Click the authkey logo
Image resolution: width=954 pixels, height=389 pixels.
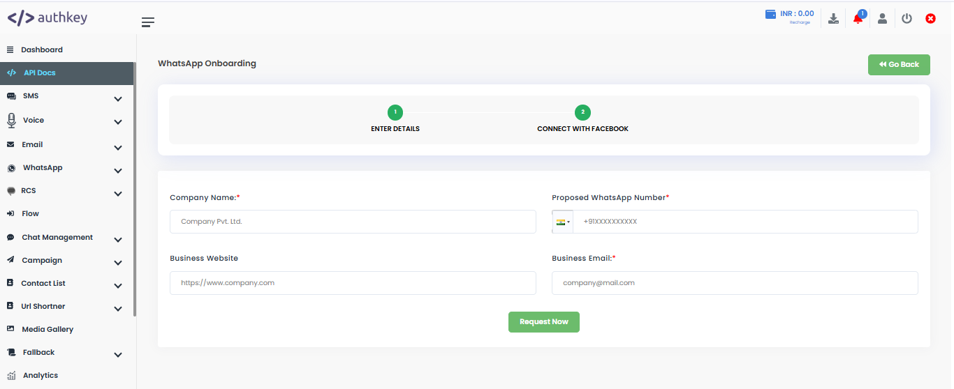point(47,18)
